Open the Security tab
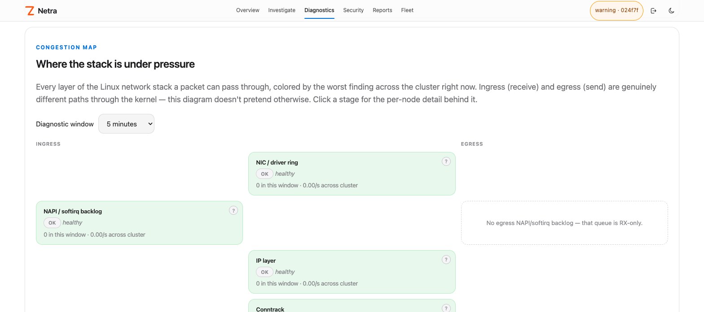This screenshot has width=704, height=312. (353, 10)
